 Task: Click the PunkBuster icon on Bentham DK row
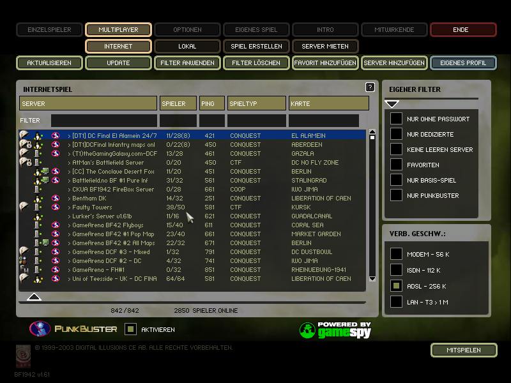tap(56, 198)
